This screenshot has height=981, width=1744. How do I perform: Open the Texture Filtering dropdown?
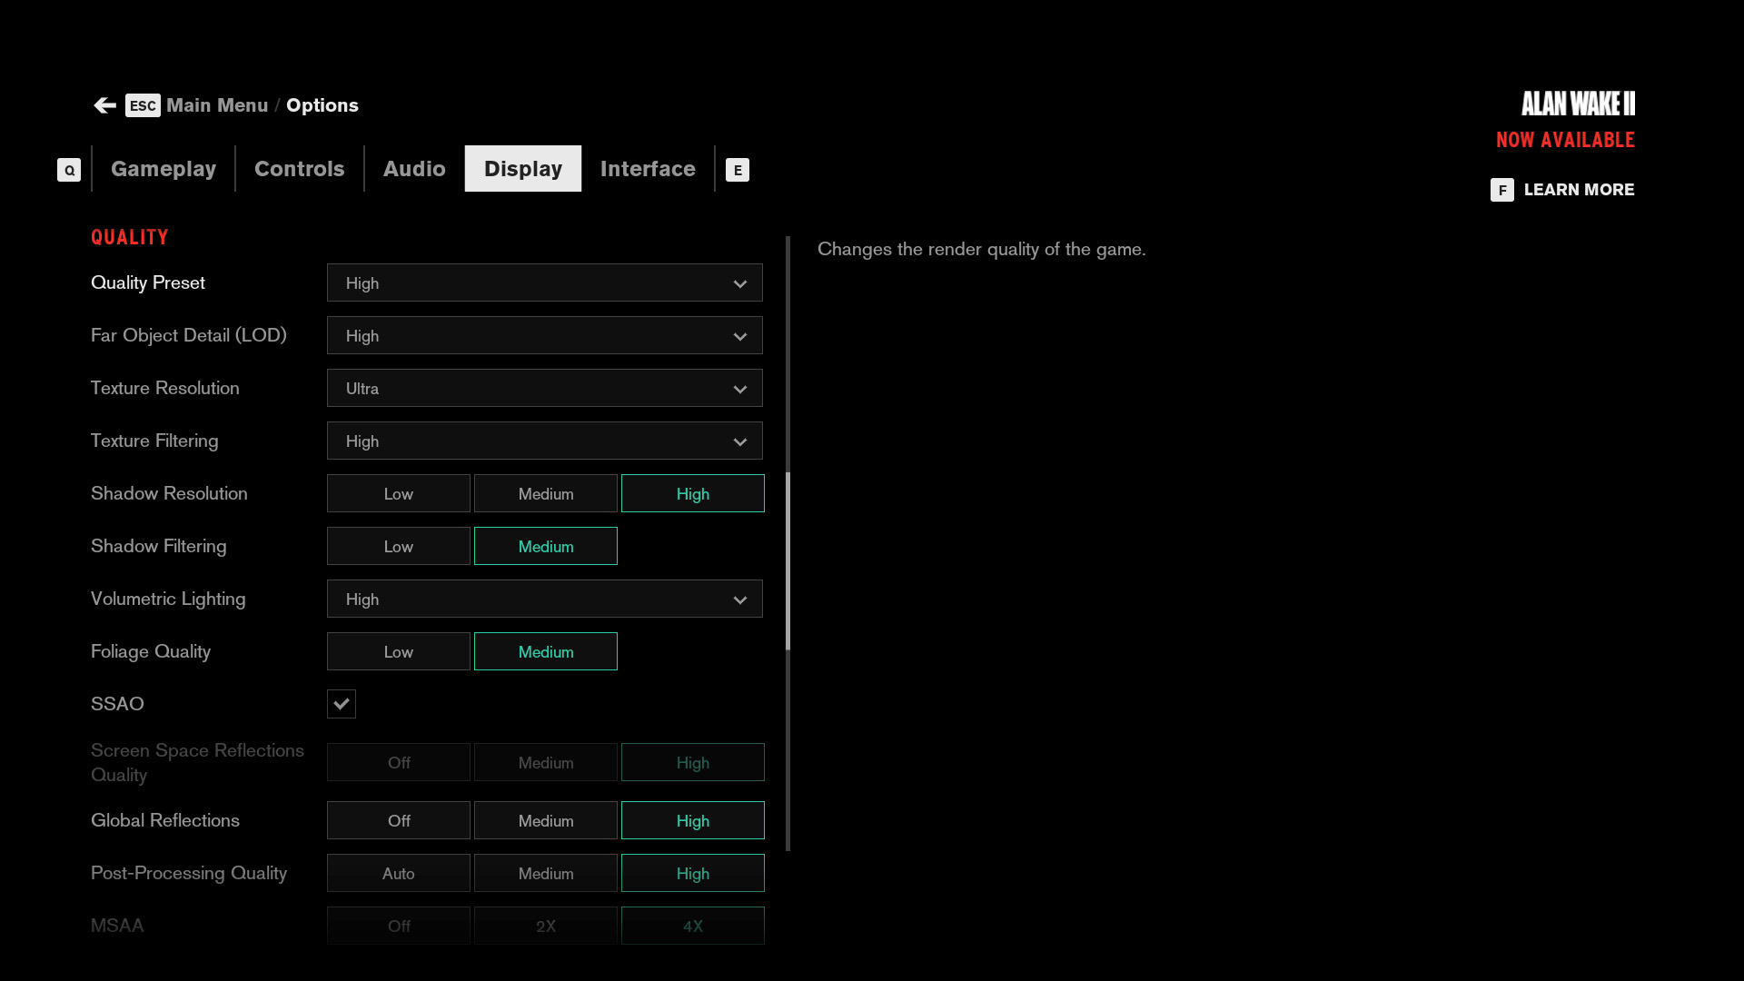(x=545, y=441)
